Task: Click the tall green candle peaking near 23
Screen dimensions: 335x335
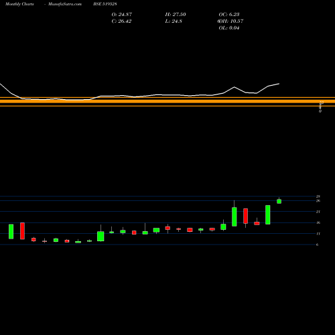Action: (x=234, y=216)
